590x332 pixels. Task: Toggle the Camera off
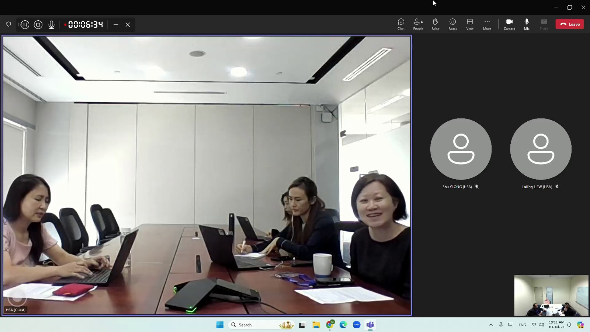[509, 24]
